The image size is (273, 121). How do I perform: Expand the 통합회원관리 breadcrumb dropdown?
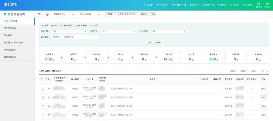64,14
